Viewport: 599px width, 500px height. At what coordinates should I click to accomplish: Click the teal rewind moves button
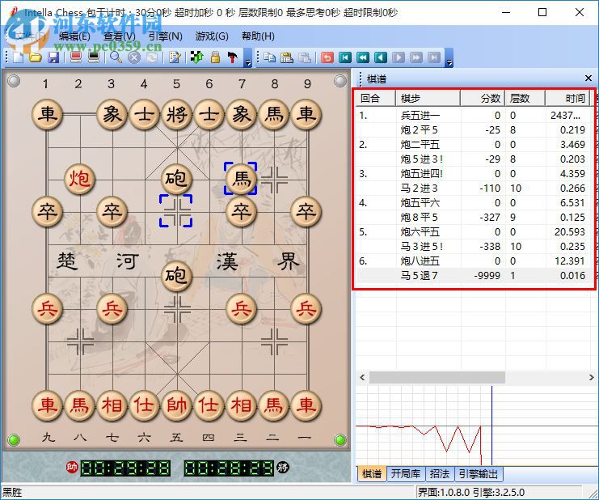(363, 57)
